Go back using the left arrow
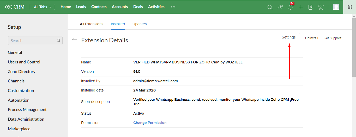This screenshot has width=356, height=137. pos(75,40)
